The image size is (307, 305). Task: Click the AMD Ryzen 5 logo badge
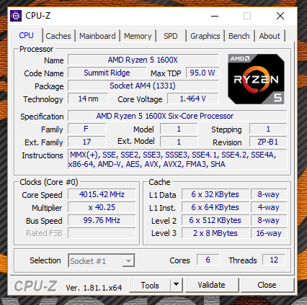[256, 79]
